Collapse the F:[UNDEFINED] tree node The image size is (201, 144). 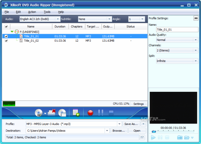tap(12, 32)
